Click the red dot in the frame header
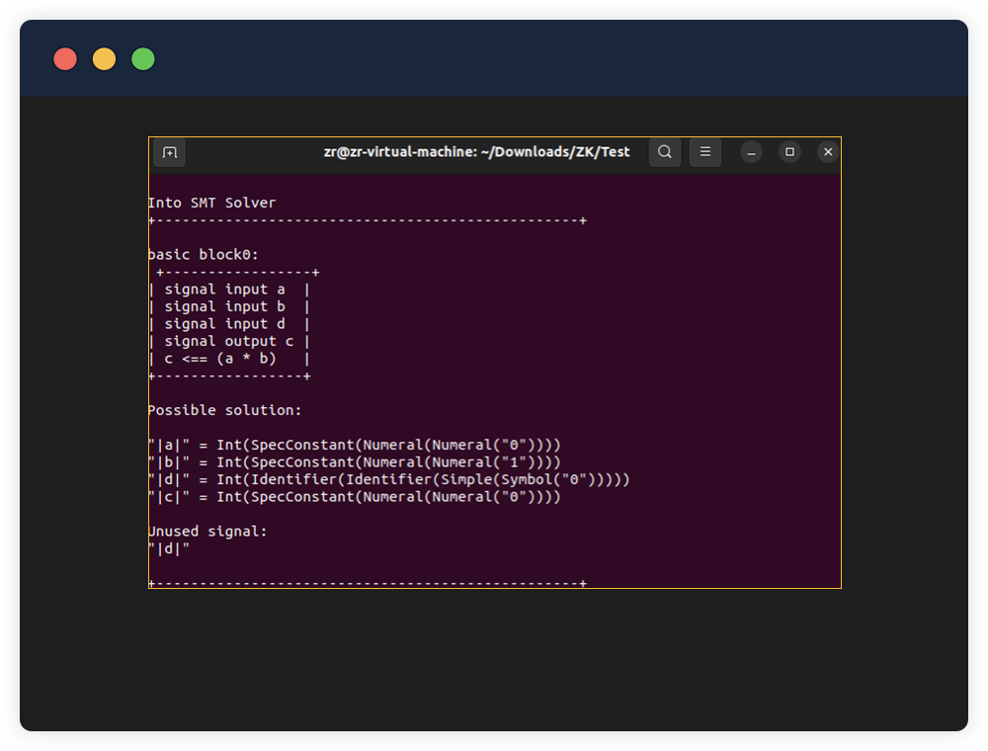988x751 pixels. coord(65,59)
